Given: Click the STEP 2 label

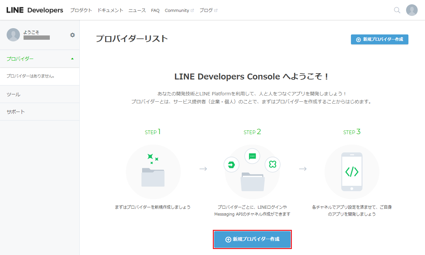Looking at the screenshot, I should (x=252, y=132).
